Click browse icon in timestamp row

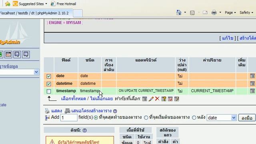click(252, 91)
